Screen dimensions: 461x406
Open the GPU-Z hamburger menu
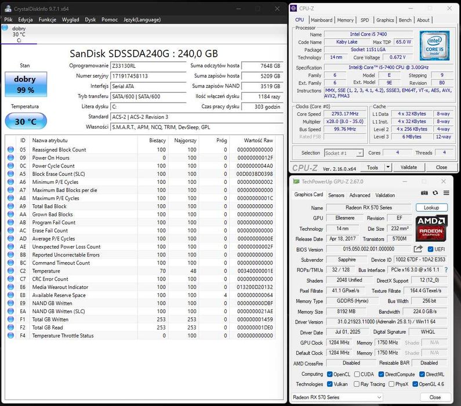[x=447, y=193]
